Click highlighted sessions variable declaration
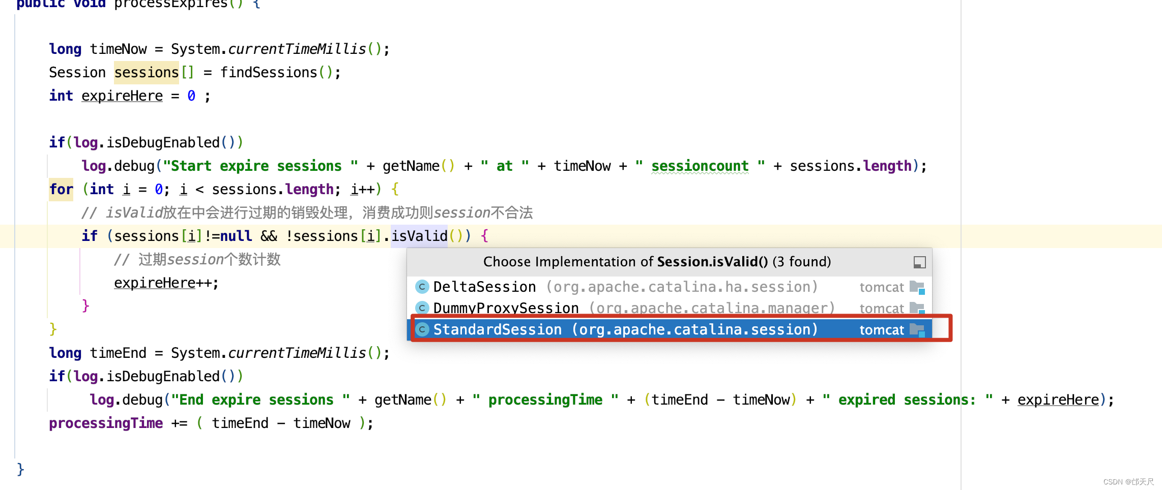This screenshot has height=490, width=1162. tap(147, 73)
